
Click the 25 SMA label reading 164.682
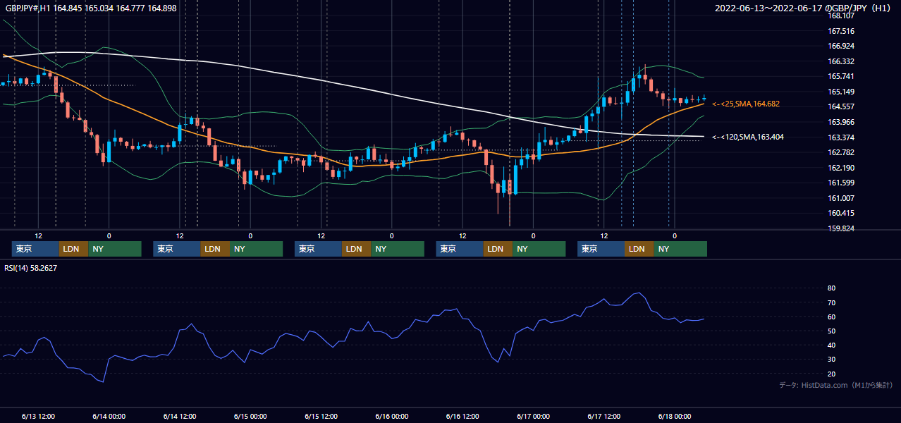(746, 104)
